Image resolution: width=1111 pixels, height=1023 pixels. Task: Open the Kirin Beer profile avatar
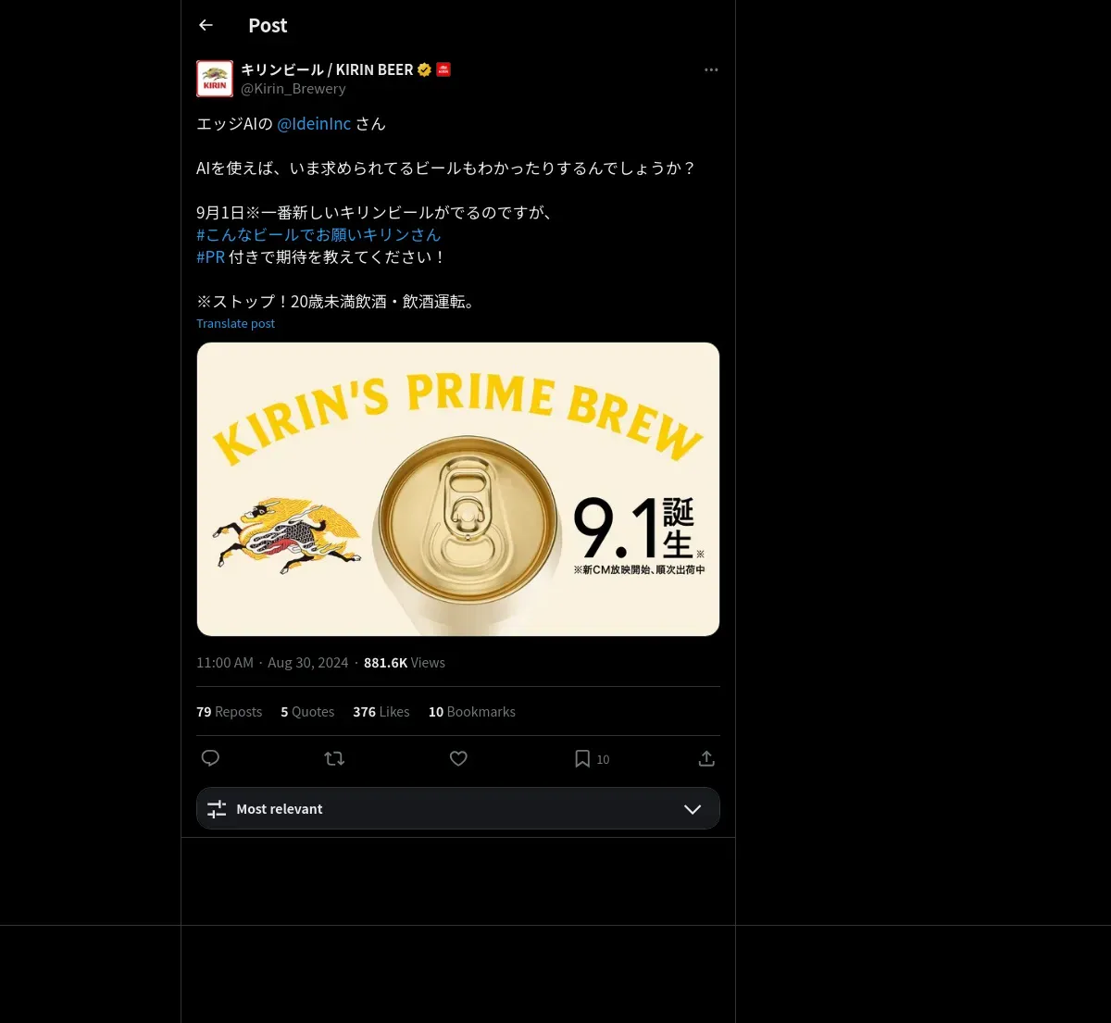215,79
